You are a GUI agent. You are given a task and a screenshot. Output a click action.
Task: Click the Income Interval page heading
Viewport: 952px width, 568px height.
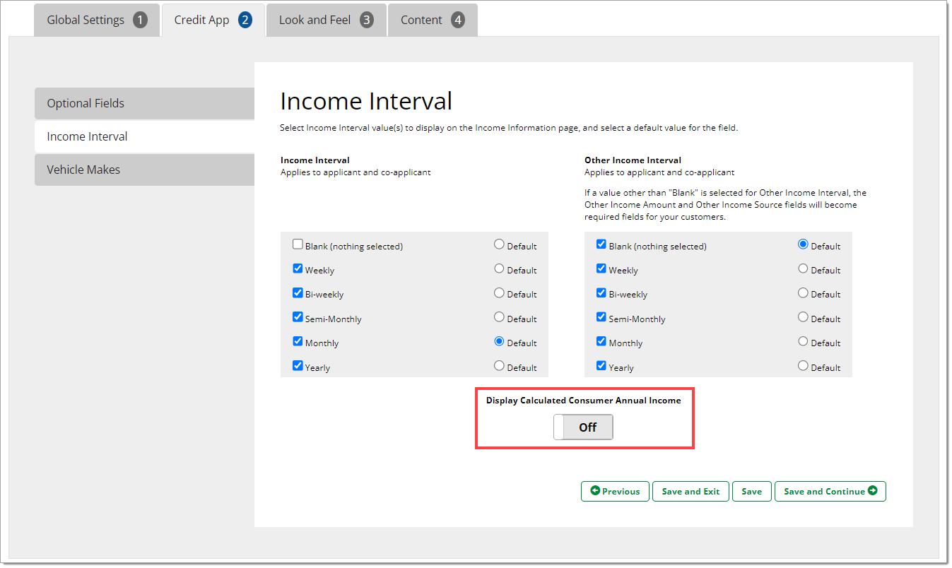pyautogui.click(x=366, y=101)
